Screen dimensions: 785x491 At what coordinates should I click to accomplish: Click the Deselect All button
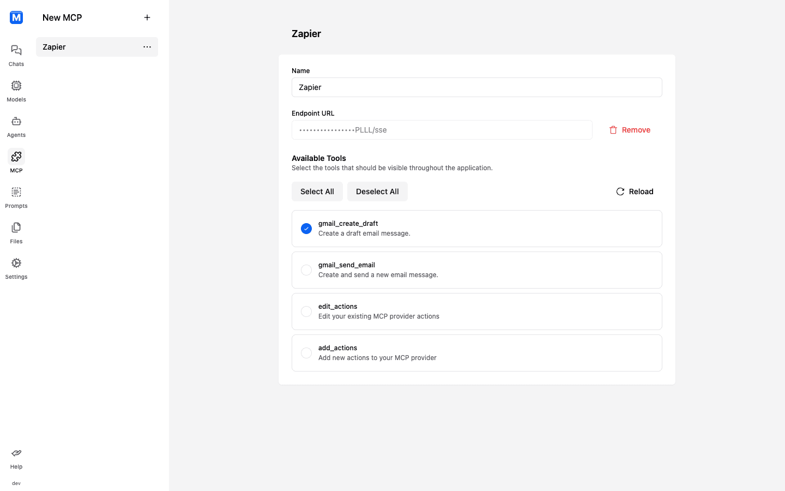(377, 191)
